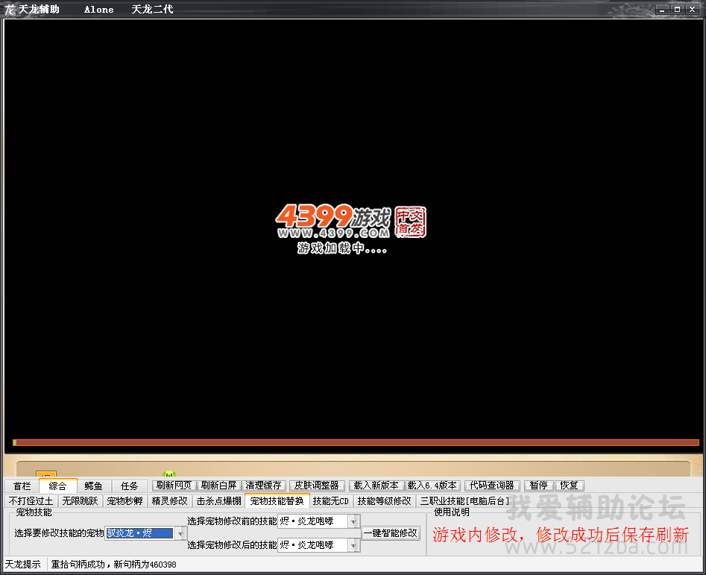Click the red 游戏内修改 instruction text

click(561, 535)
